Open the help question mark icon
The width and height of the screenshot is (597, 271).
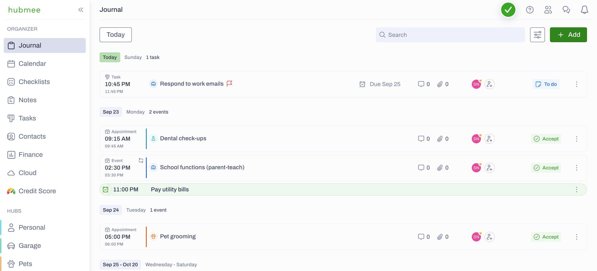[x=530, y=10]
